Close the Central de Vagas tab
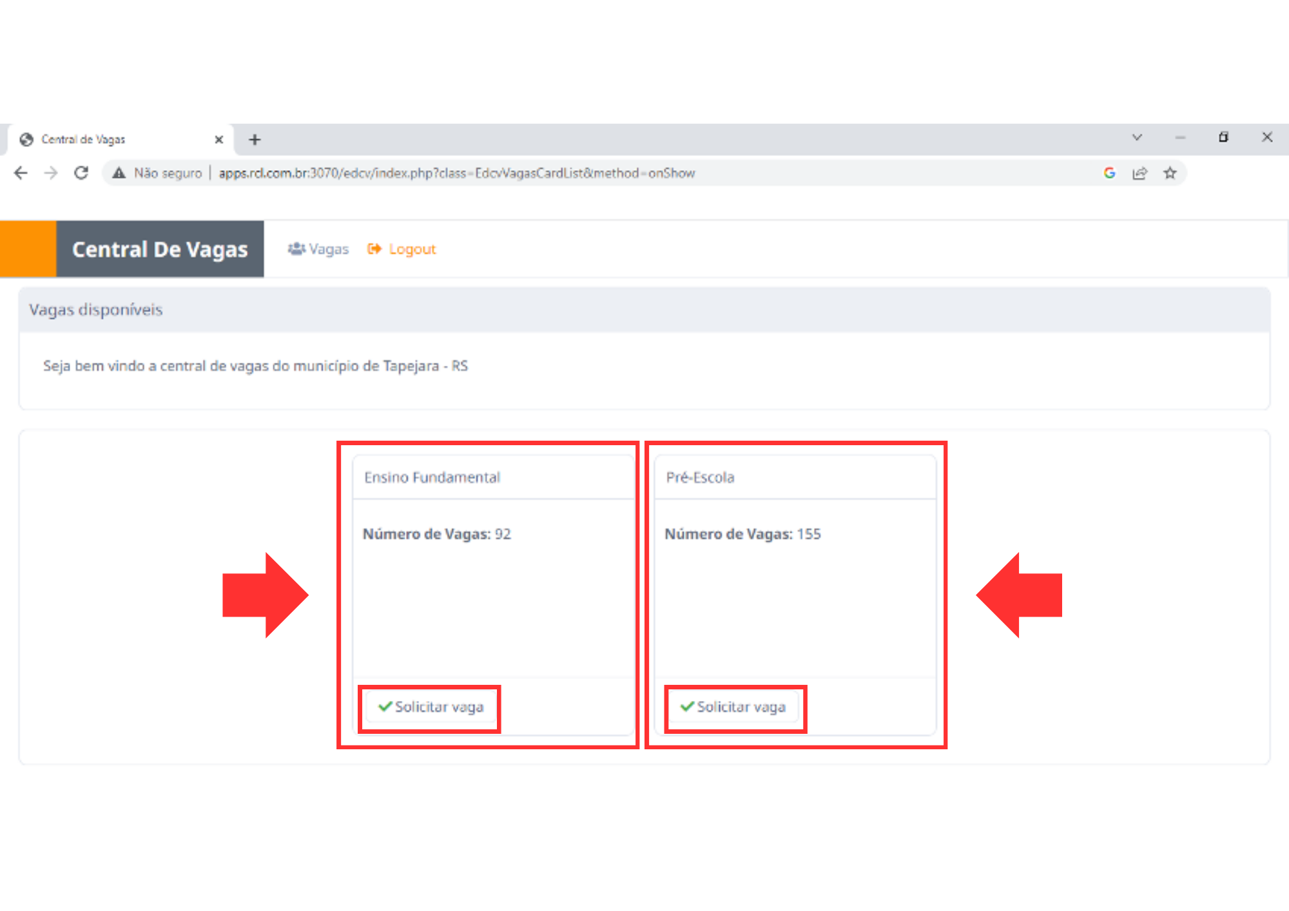Image resolution: width=1289 pixels, height=911 pixels. [218, 139]
